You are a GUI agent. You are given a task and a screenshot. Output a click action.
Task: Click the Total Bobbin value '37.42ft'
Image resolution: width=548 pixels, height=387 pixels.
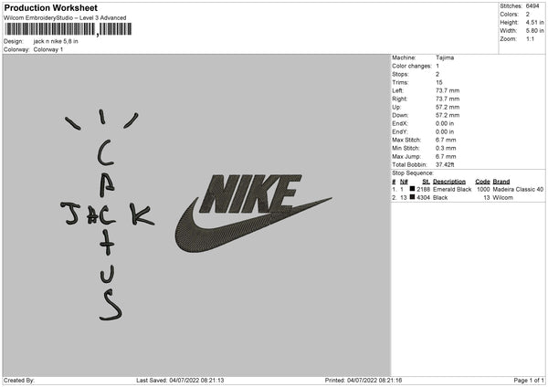coord(445,164)
